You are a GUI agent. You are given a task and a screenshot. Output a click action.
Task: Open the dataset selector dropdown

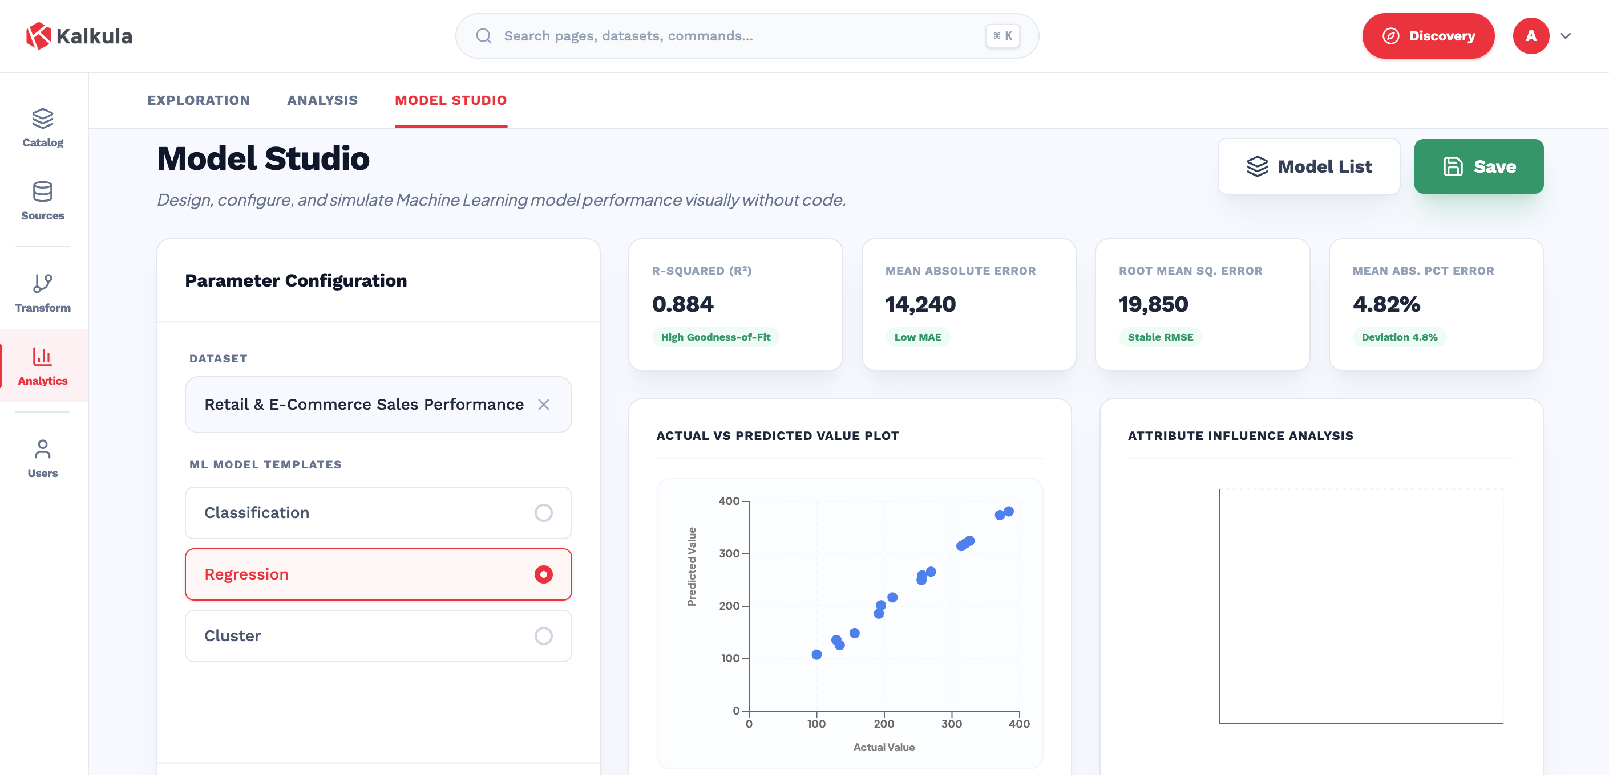tap(378, 405)
